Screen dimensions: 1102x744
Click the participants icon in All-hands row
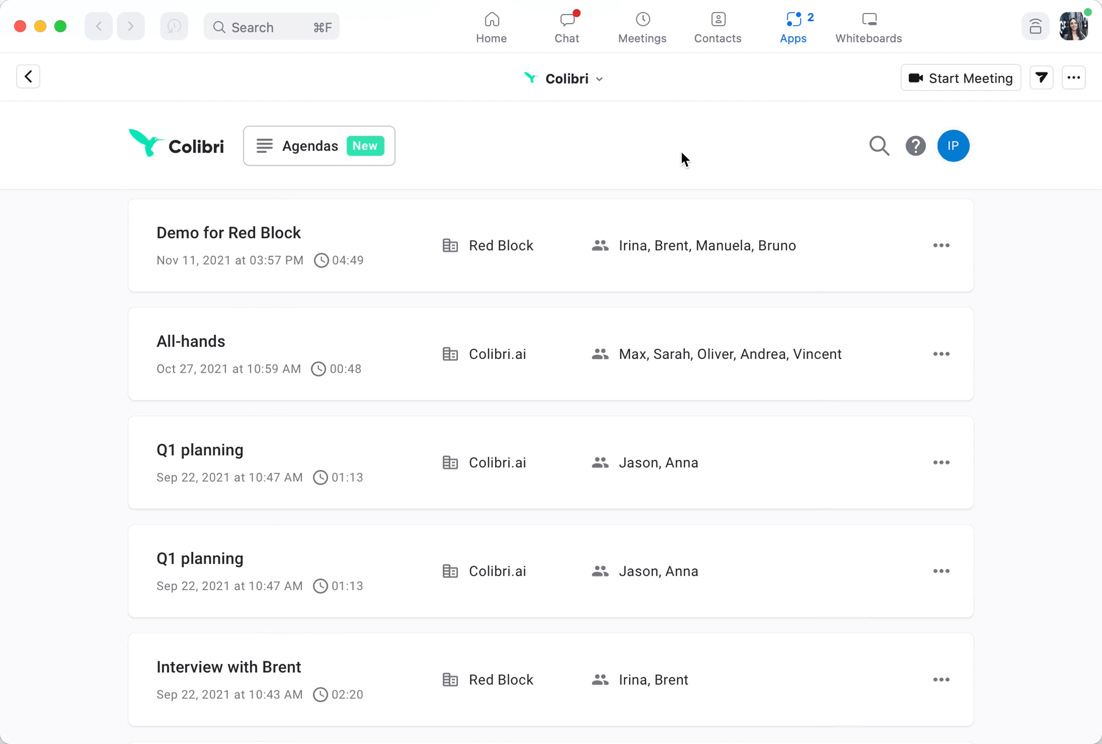click(x=600, y=354)
